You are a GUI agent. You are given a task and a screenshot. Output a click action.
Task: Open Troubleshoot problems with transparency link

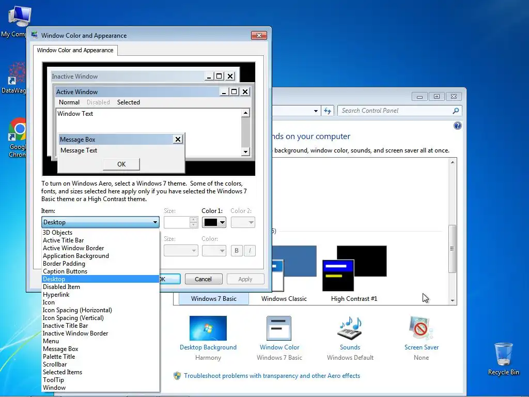(x=272, y=376)
